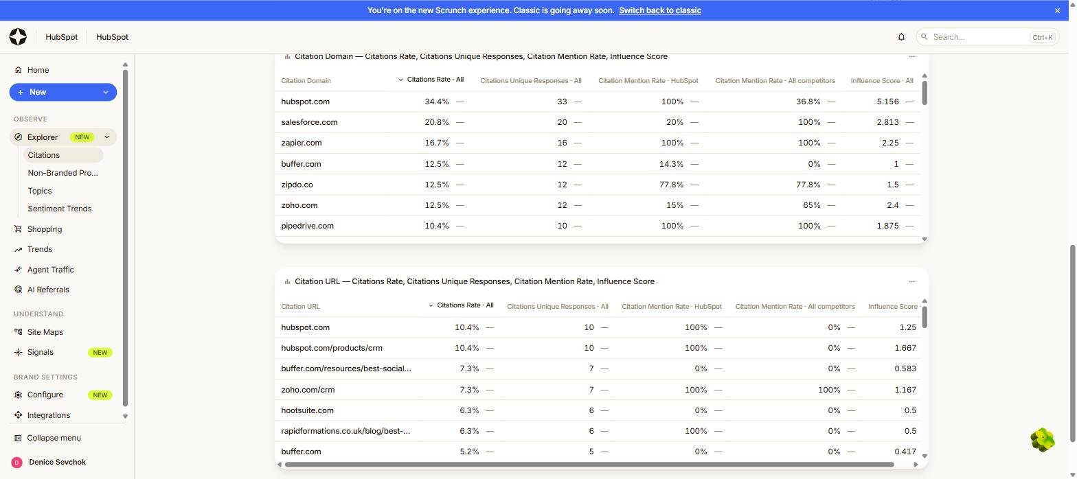Click Citation URL table vertical scrollbar
This screenshot has height=479, width=1077.
pos(925,317)
